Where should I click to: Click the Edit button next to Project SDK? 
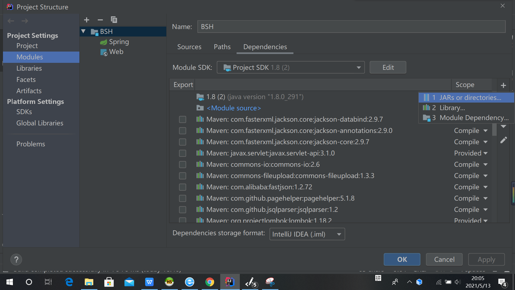pos(388,67)
